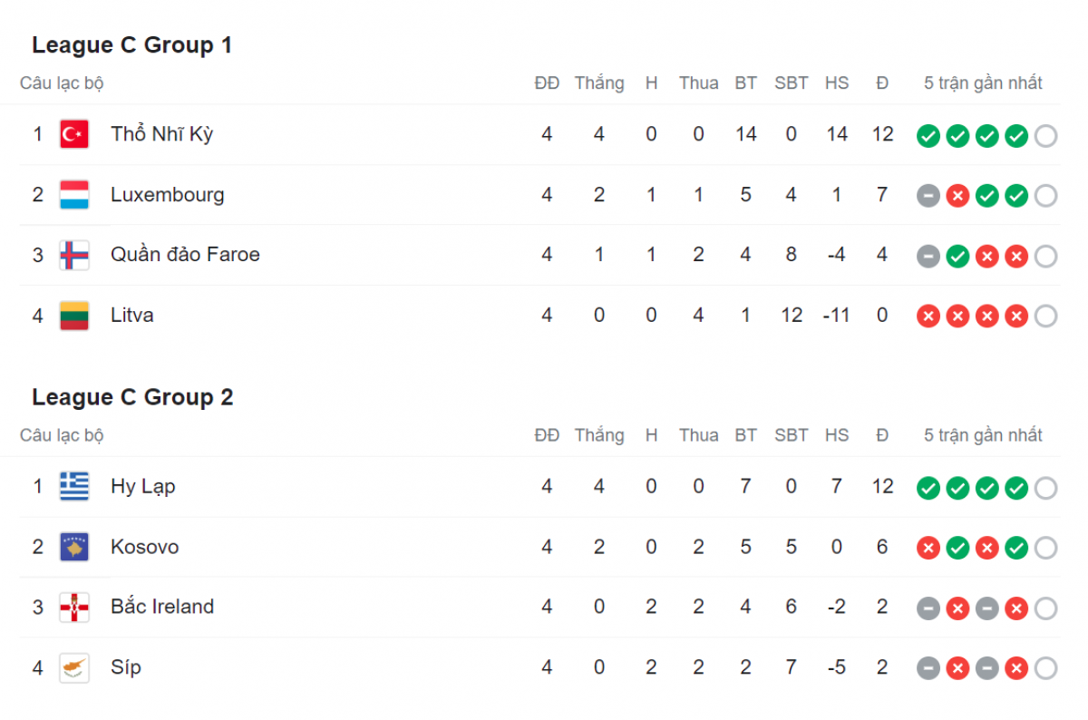Open the Bắc Ireland team link
Image resolution: width=1088 pixels, height=720 pixels.
tap(162, 607)
